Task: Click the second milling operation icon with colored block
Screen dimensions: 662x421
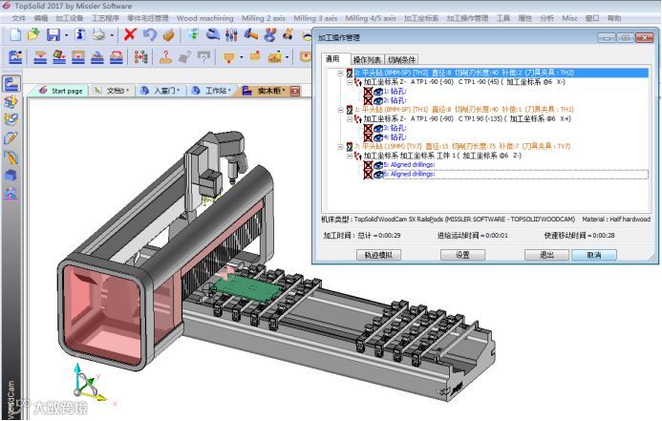Action: (x=59, y=56)
